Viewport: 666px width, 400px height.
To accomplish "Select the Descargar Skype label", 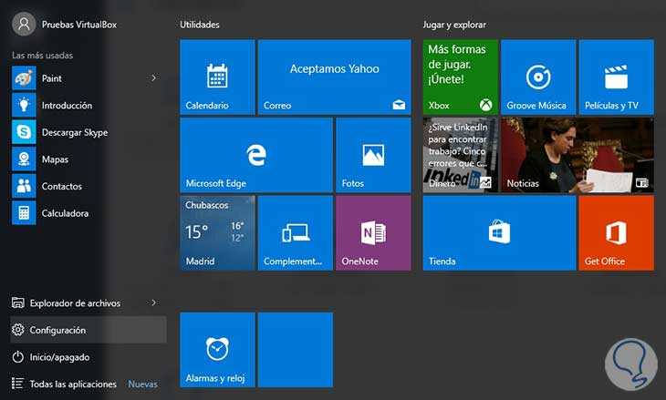I will pyautogui.click(x=75, y=132).
